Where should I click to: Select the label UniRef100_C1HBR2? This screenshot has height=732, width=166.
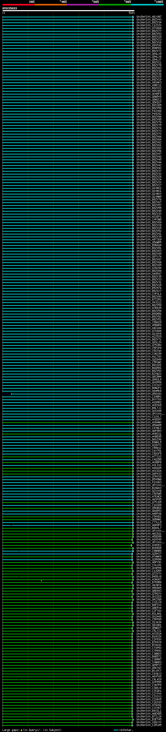pyautogui.click(x=149, y=397)
